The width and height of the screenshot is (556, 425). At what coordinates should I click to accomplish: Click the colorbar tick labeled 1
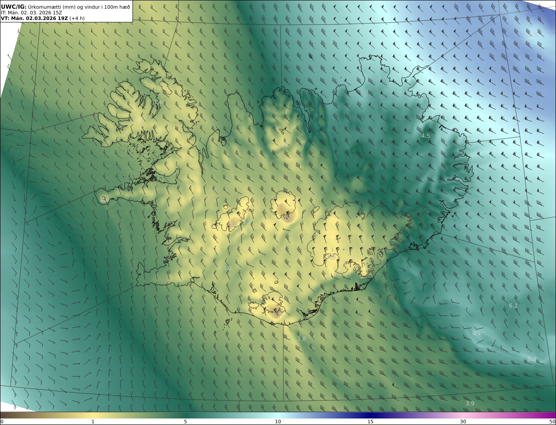click(x=93, y=422)
